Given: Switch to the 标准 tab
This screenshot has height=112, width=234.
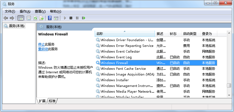Looking at the screenshot, I should [52, 101].
